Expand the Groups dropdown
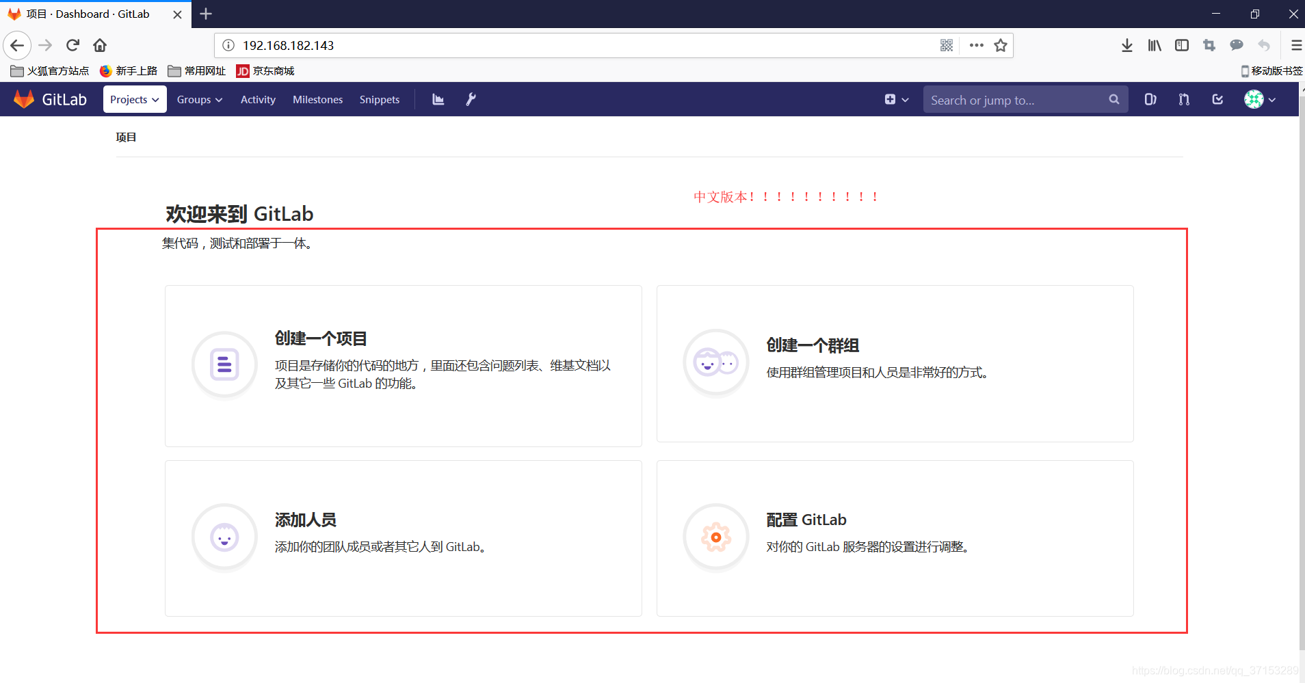This screenshot has height=683, width=1305. [200, 99]
